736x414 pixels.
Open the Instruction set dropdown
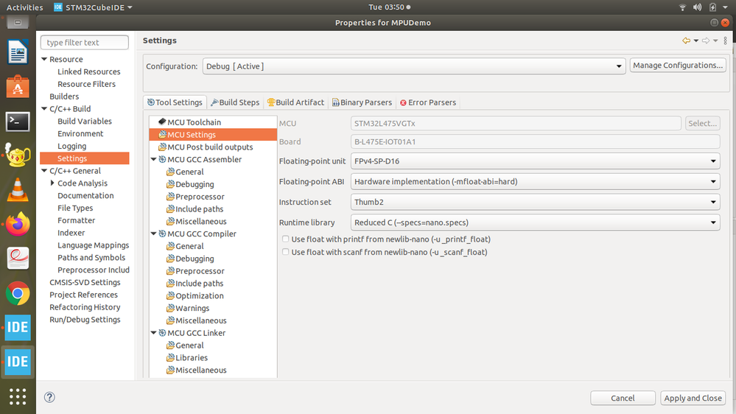(535, 203)
